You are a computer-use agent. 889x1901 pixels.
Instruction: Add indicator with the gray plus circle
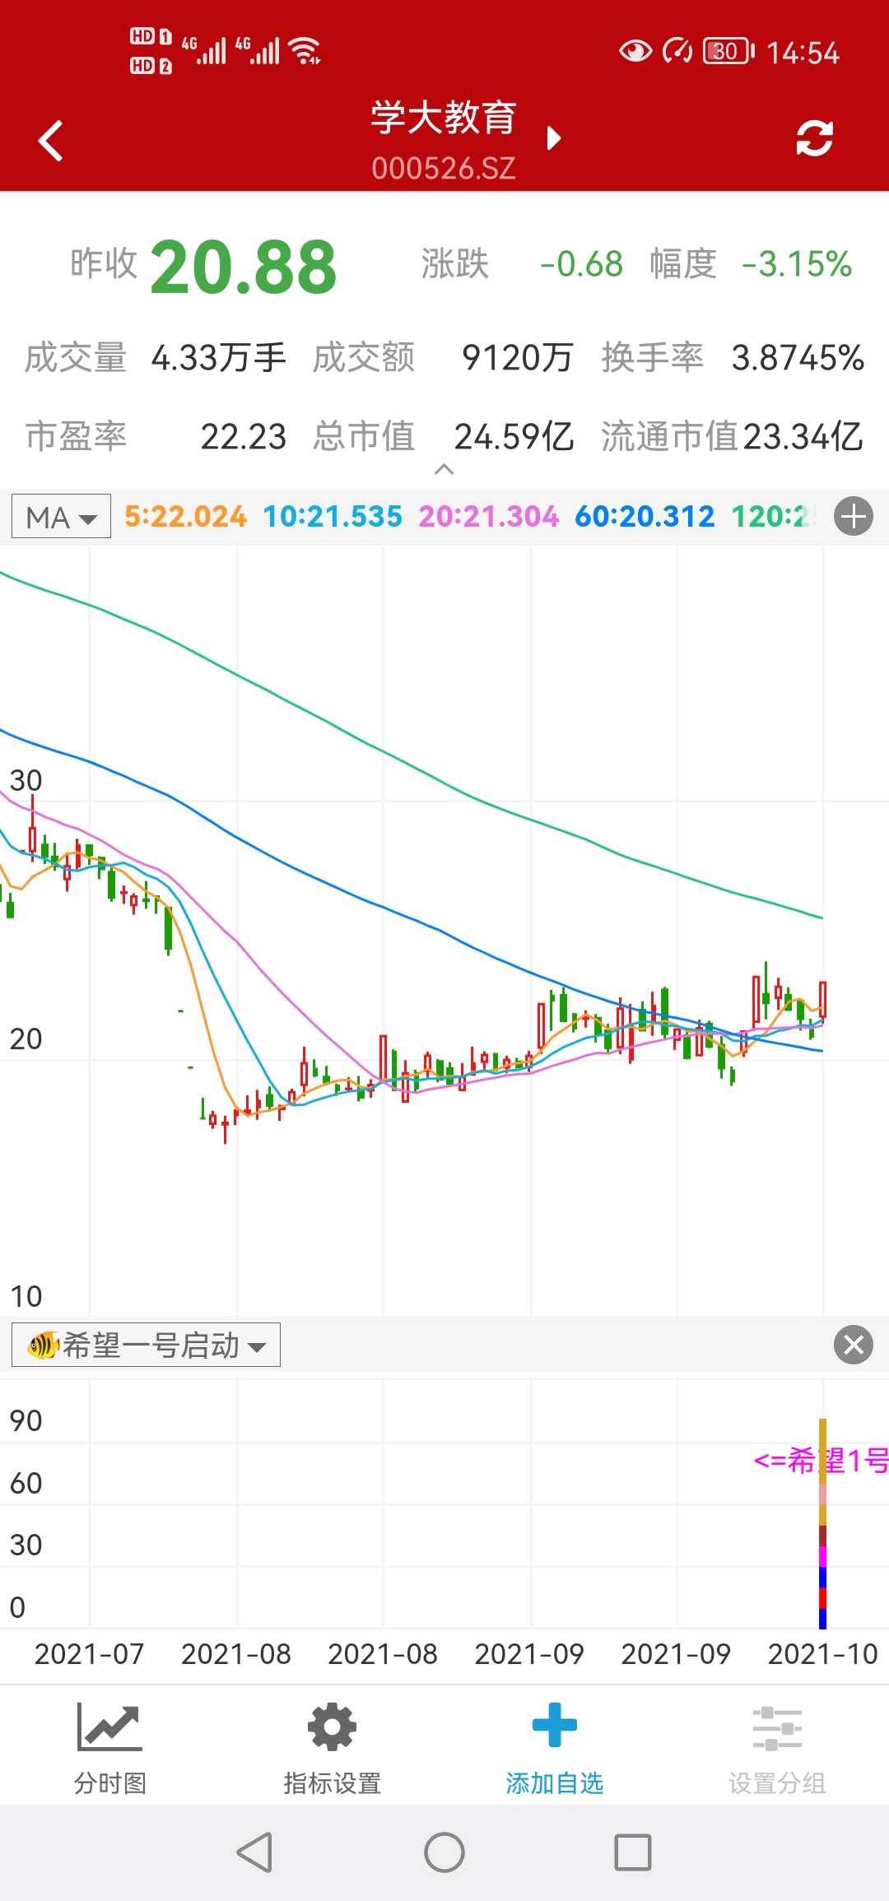coord(854,517)
